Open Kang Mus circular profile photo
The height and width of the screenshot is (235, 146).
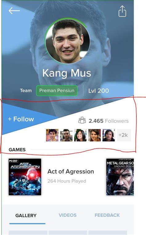coord(67,41)
